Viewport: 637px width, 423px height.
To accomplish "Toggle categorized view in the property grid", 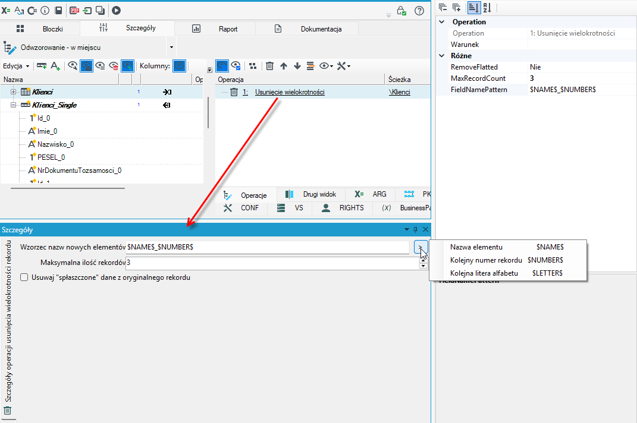I will click(x=473, y=7).
